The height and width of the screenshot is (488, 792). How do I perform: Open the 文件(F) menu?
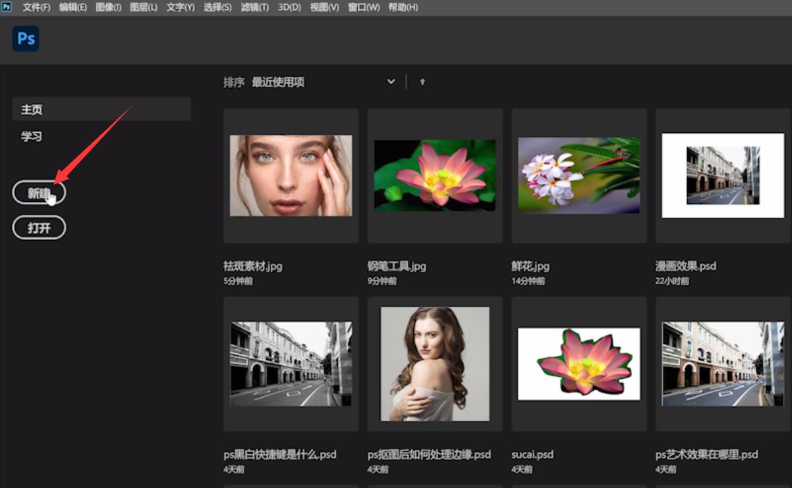(36, 7)
